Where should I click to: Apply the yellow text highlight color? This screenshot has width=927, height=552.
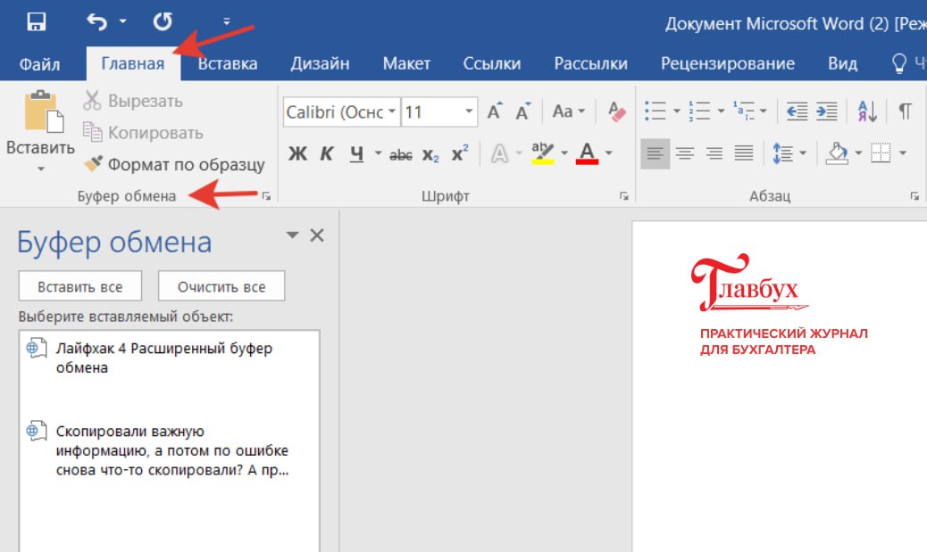coord(542,153)
